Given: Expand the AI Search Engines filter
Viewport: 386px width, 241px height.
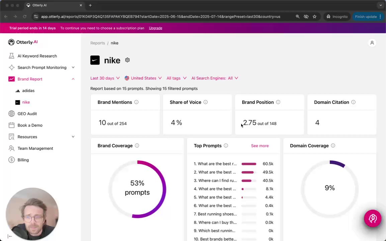Looking at the screenshot, I should point(215,78).
